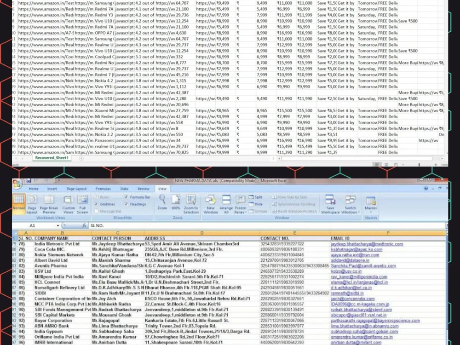This screenshot has width=460, height=345.
Task: Click Unhide in the Window group
Action: 258,211
